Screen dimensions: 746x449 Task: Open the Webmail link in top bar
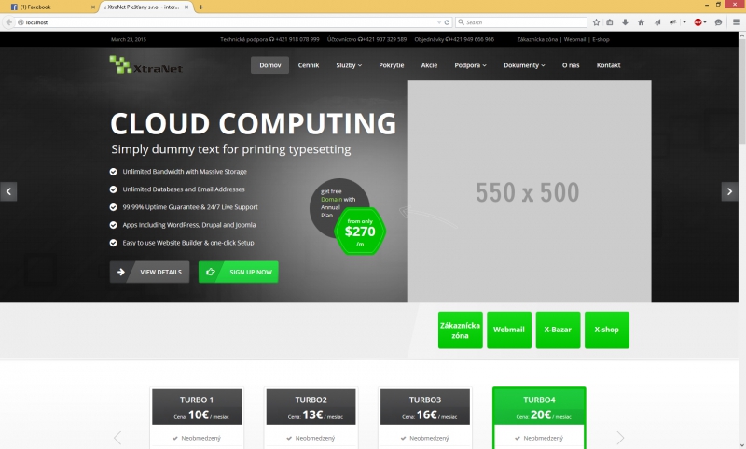click(x=574, y=39)
